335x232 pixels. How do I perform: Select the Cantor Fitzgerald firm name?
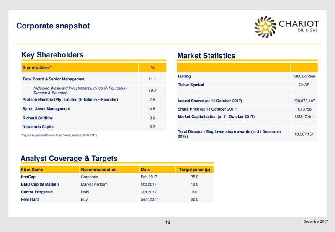[37, 192]
